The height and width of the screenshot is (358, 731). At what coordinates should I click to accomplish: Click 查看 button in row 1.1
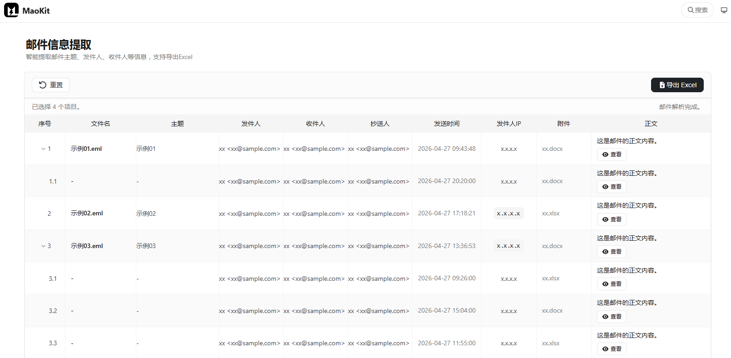pyautogui.click(x=612, y=187)
